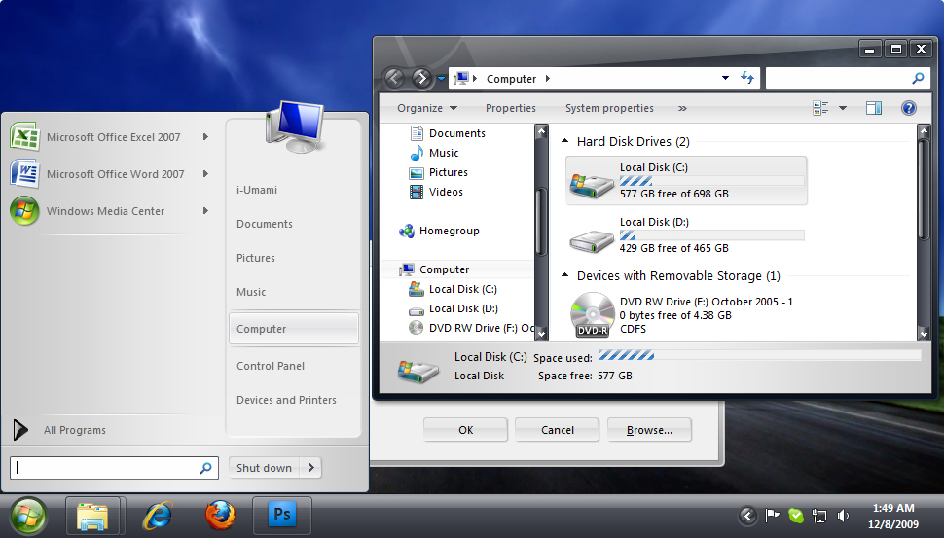Click Properties in the Explorer toolbar

point(511,108)
